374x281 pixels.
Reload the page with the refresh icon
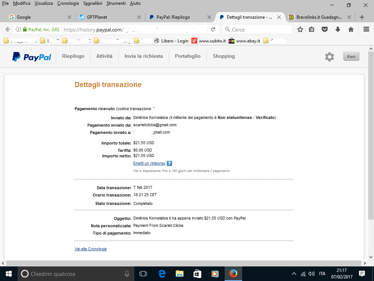point(213,29)
